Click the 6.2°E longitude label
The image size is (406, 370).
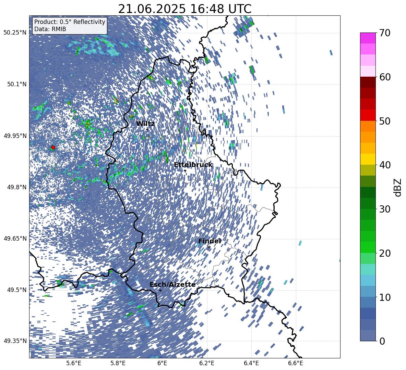207,363
